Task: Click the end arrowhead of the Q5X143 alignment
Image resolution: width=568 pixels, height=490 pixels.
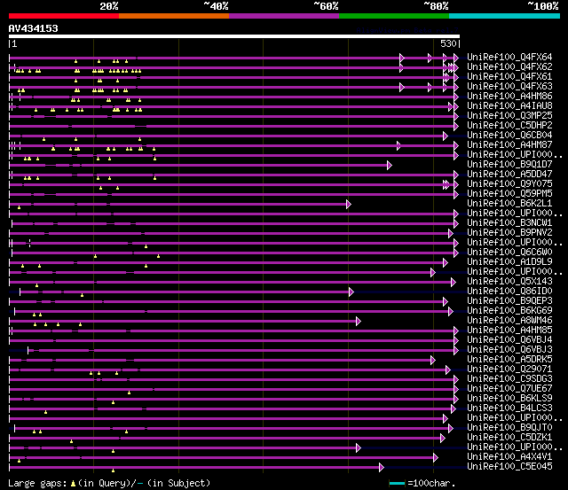Action: [454, 282]
